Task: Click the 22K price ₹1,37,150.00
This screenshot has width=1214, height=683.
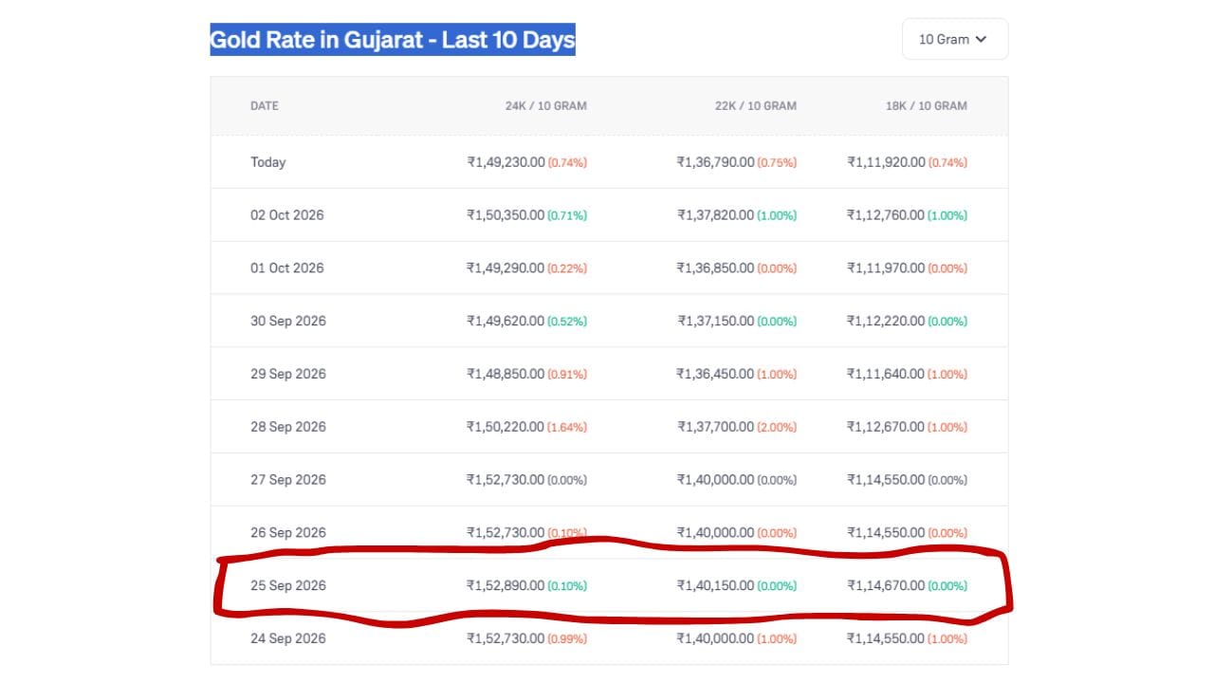Action: pos(715,322)
